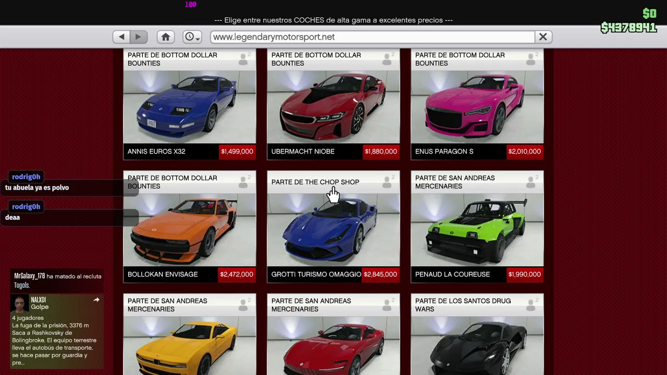
Task: Click the chat message 'deaa'
Action: [13, 218]
